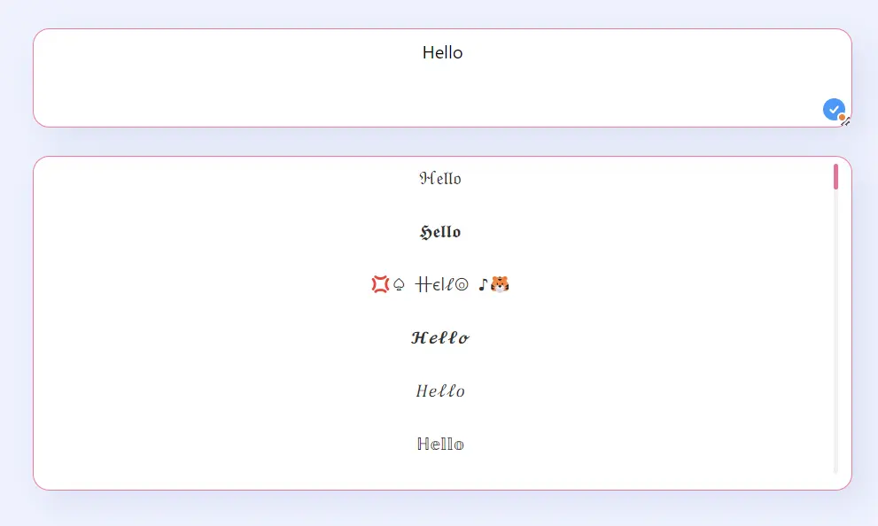Click the tiger emoji in the decorated Hello style
This screenshot has width=878, height=526.
[x=499, y=284]
